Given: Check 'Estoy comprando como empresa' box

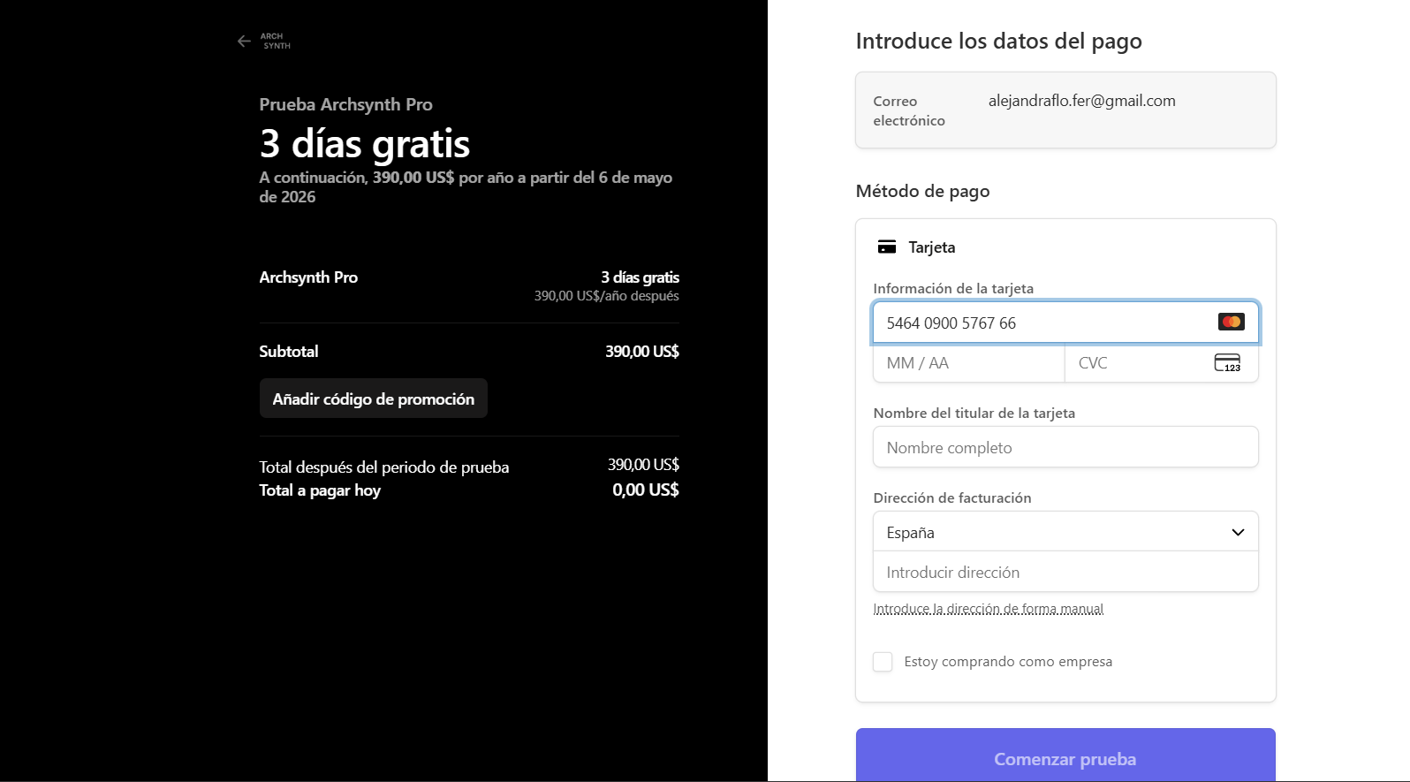Looking at the screenshot, I should coord(883,662).
